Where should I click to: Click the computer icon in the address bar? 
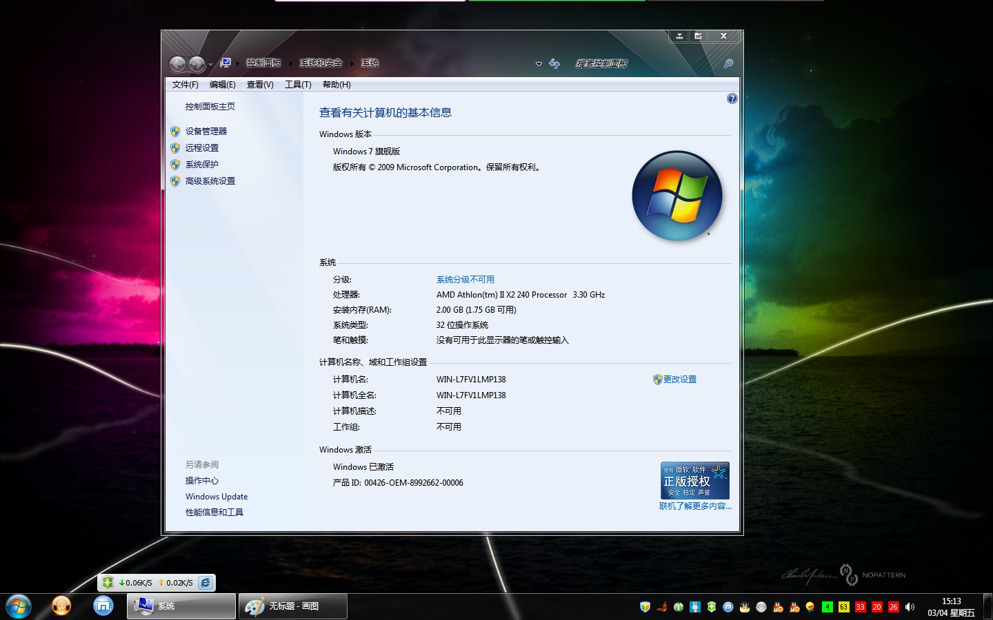click(225, 63)
